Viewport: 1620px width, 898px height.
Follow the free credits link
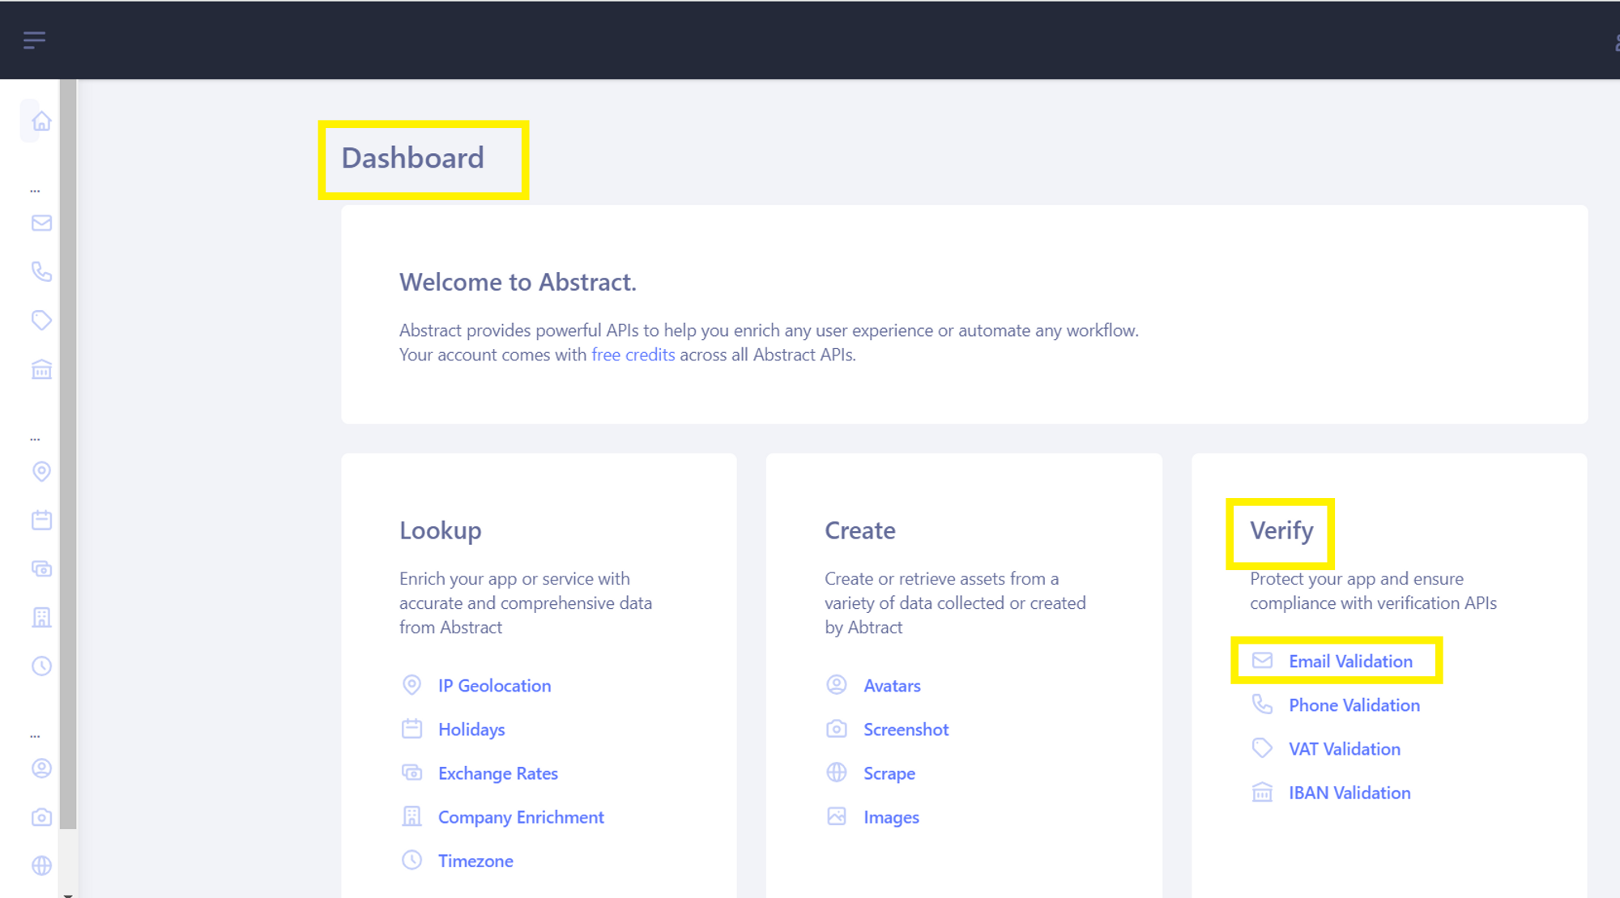click(x=633, y=355)
